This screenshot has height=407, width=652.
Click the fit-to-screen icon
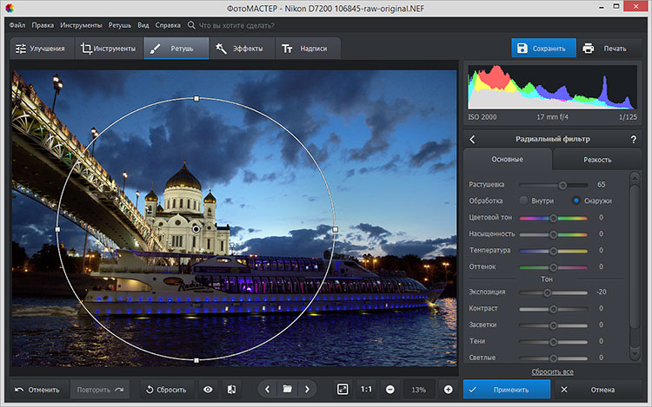[x=343, y=390]
